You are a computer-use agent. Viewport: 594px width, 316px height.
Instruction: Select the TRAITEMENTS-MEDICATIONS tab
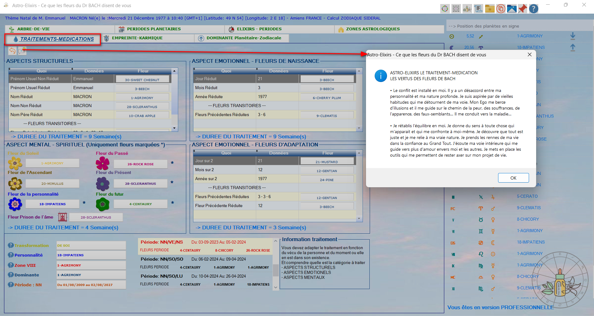click(53, 39)
